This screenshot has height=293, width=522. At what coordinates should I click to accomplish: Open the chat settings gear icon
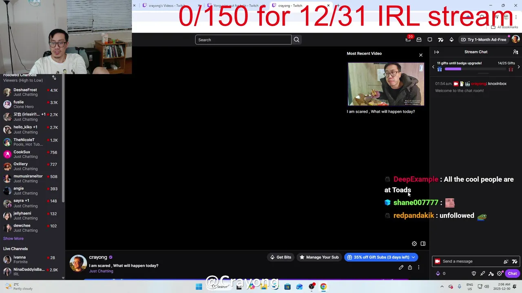500,273
